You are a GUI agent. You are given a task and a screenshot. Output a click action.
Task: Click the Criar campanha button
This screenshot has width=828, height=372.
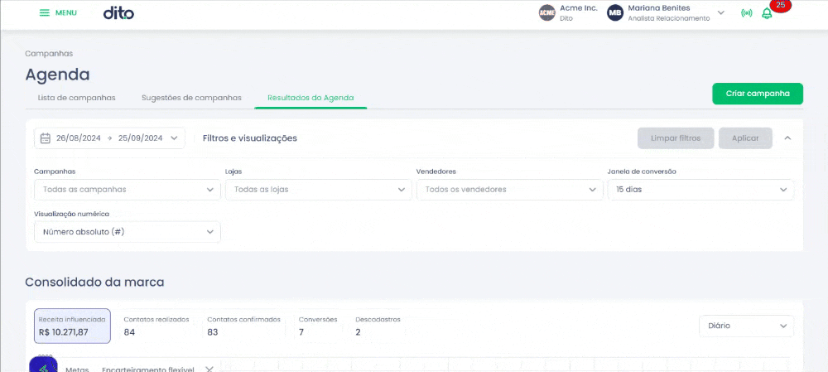(758, 94)
